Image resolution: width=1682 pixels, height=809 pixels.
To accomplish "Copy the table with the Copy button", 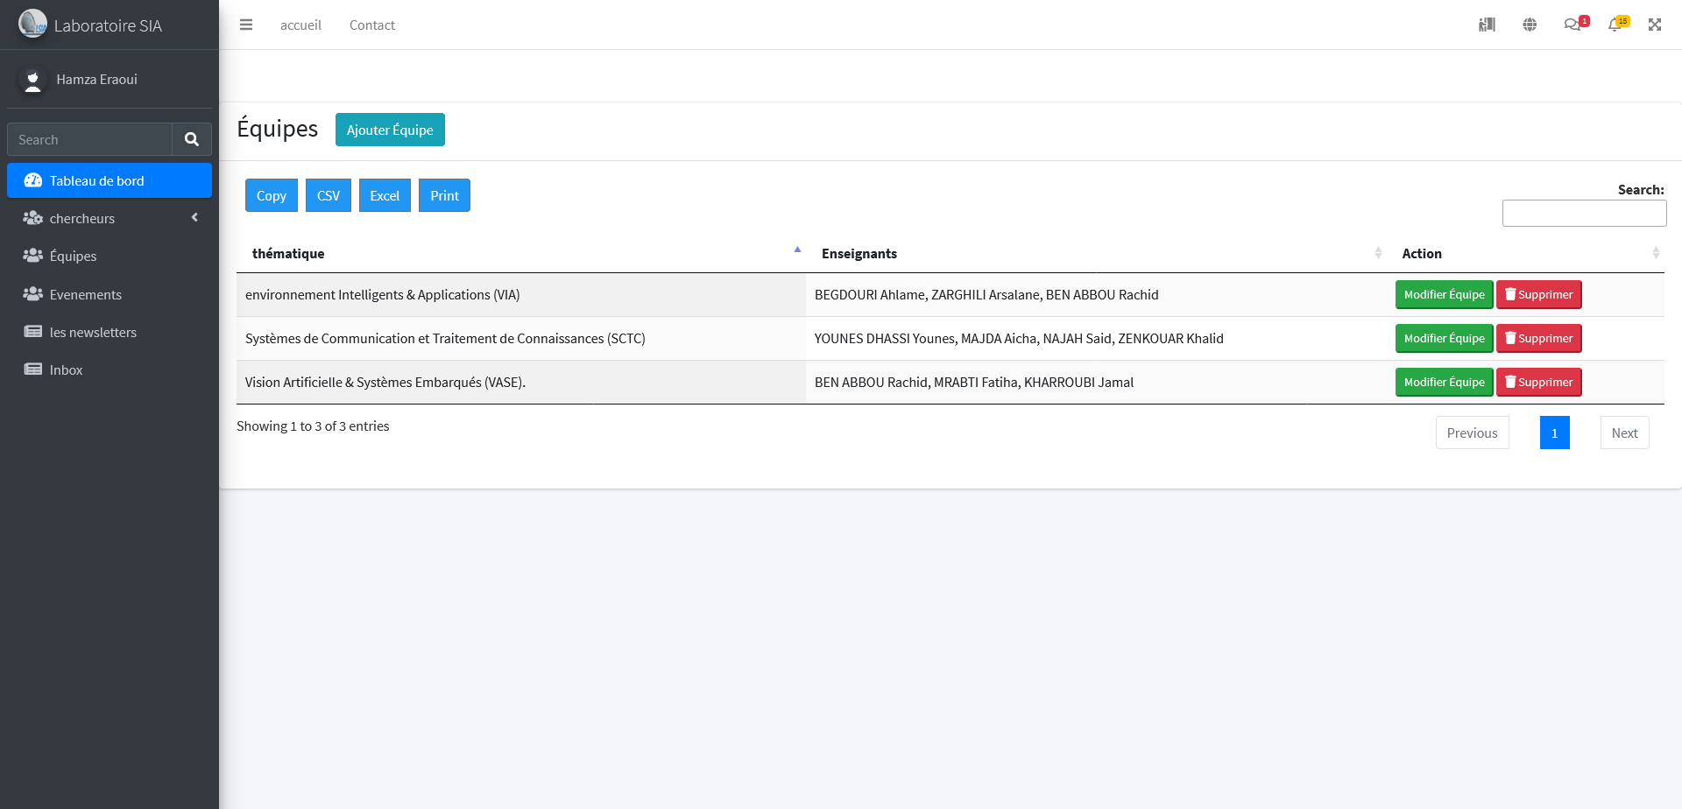I will coord(272,195).
